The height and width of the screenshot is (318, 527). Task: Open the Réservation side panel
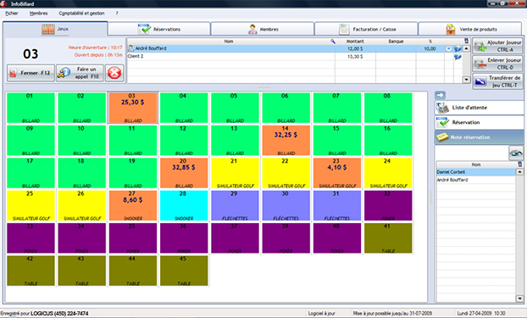(479, 122)
